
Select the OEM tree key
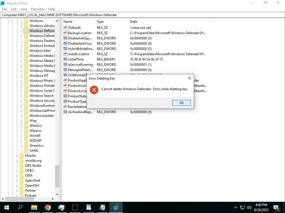(x=29, y=176)
